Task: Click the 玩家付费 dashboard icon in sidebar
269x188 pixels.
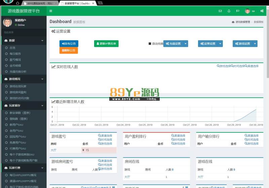Action: click(x=6, y=168)
